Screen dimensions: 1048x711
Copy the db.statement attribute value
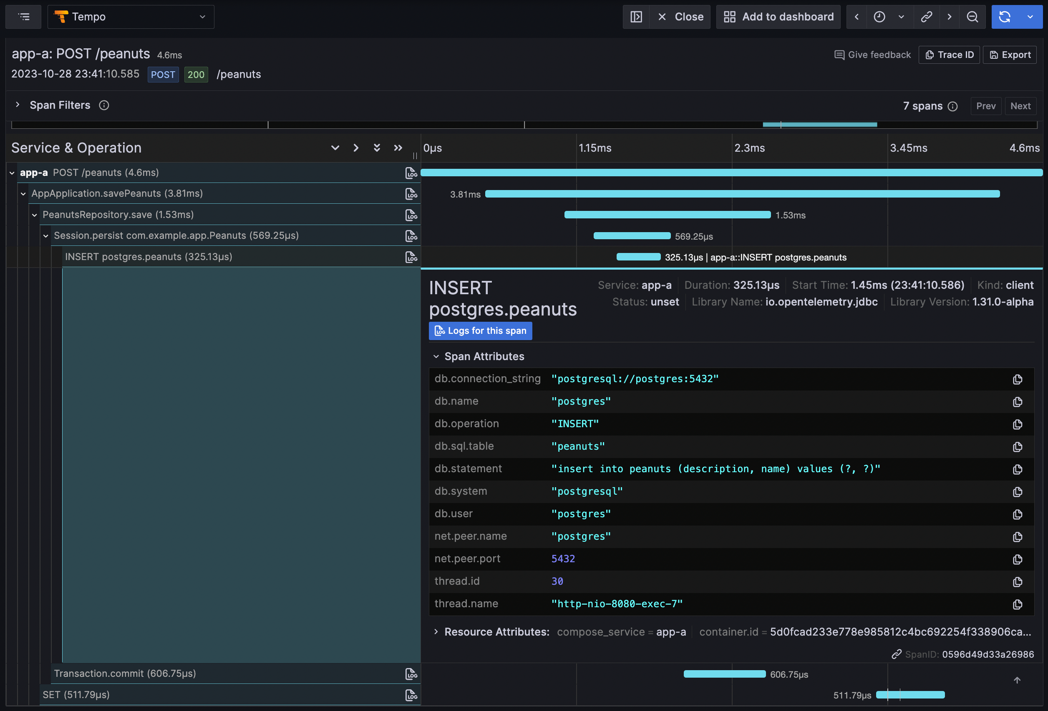[1017, 470]
